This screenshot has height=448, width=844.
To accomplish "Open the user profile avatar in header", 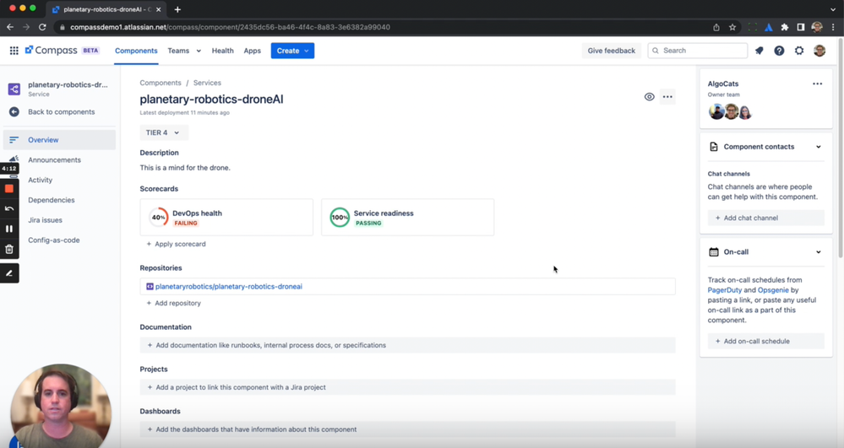I will tap(819, 51).
